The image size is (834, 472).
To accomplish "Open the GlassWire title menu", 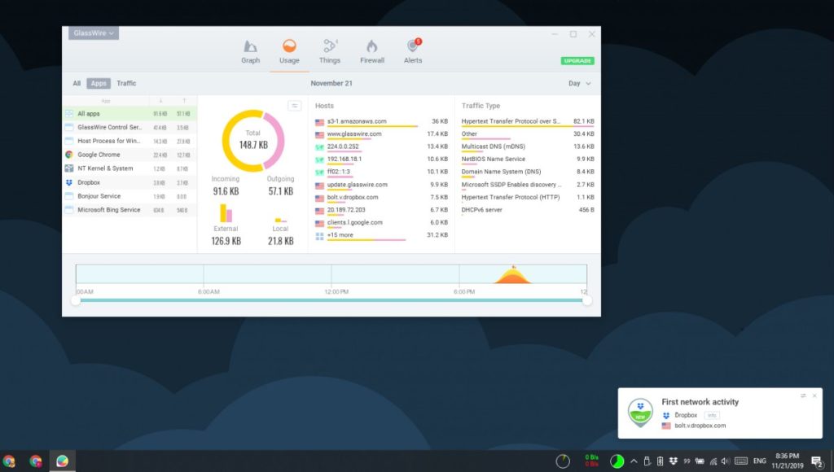I will click(93, 33).
